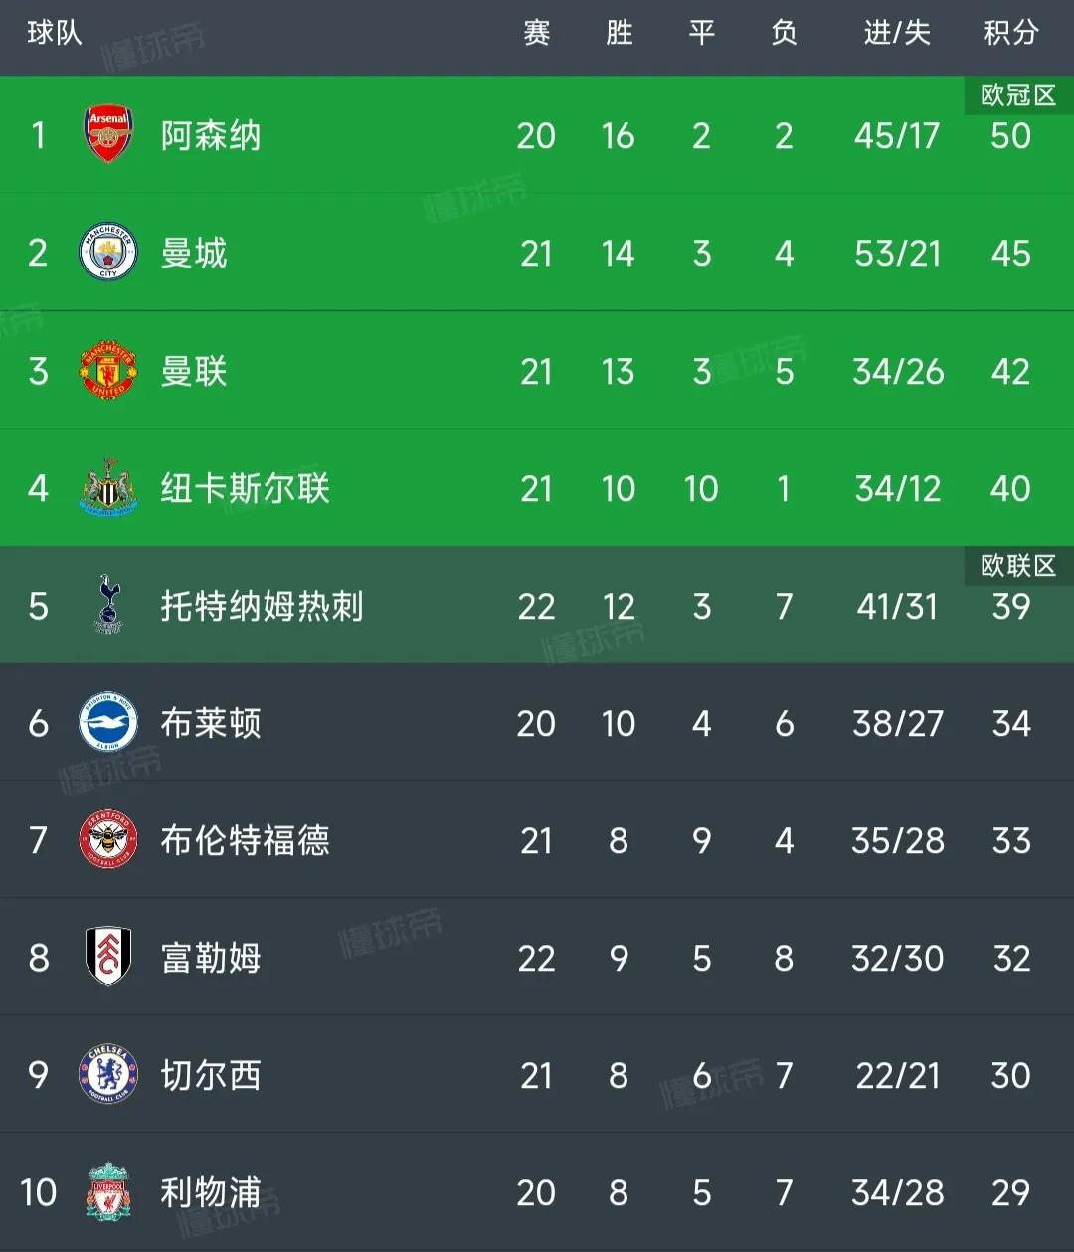This screenshot has height=1252, width=1074.
Task: Tap the 欧冠区 zone label
Action: pyautogui.click(x=1017, y=95)
